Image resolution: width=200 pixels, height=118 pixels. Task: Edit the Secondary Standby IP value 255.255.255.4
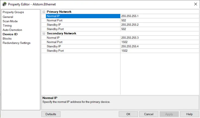click(x=160, y=46)
